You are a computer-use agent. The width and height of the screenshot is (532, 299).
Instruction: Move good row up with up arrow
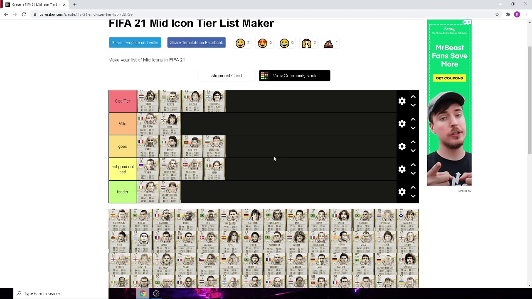[x=413, y=142]
